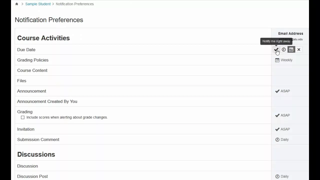Click the Due Date row label
The height and width of the screenshot is (180, 320).
(26, 49)
